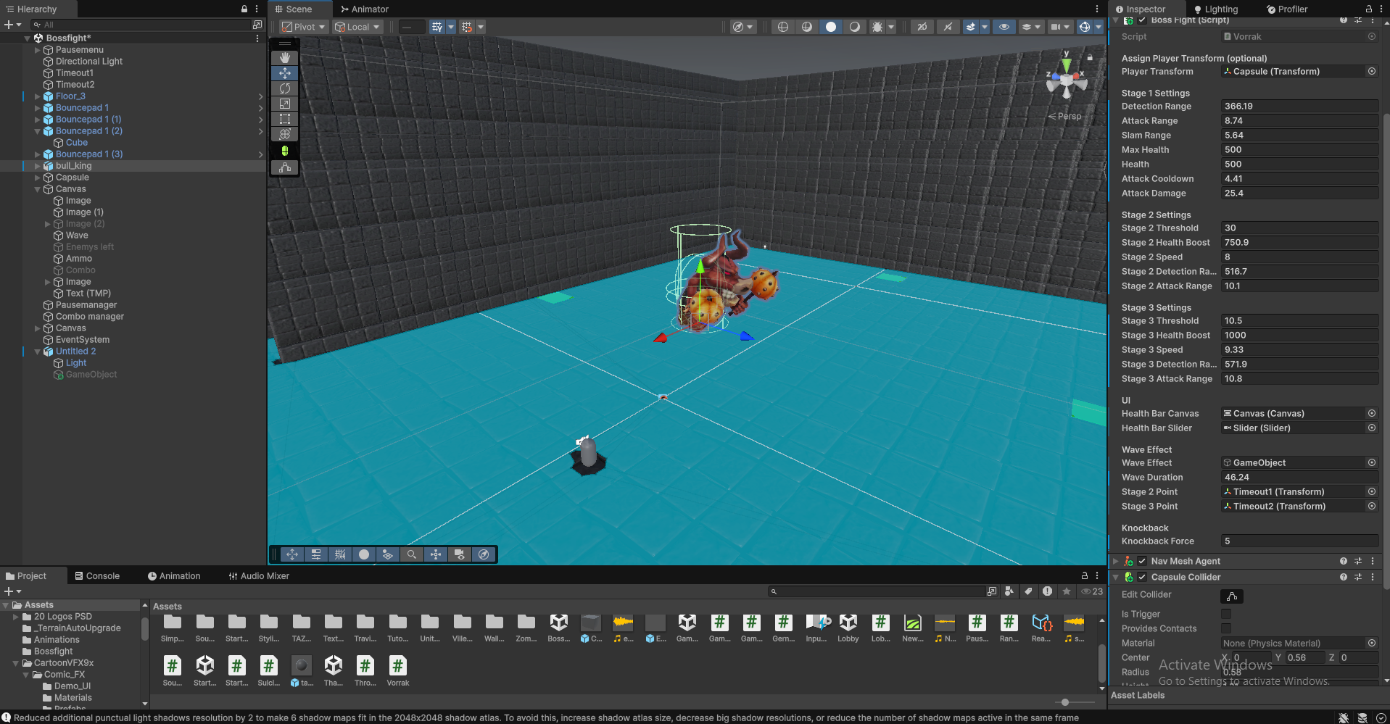Select the Rect transform tool
The image size is (1390, 724).
[285, 119]
